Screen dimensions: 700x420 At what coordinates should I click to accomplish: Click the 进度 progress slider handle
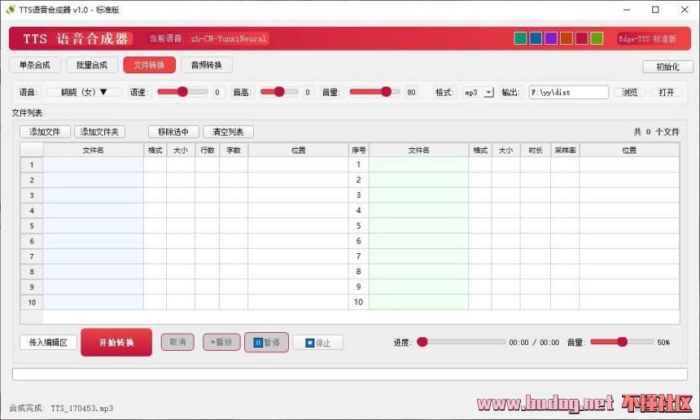pos(422,342)
